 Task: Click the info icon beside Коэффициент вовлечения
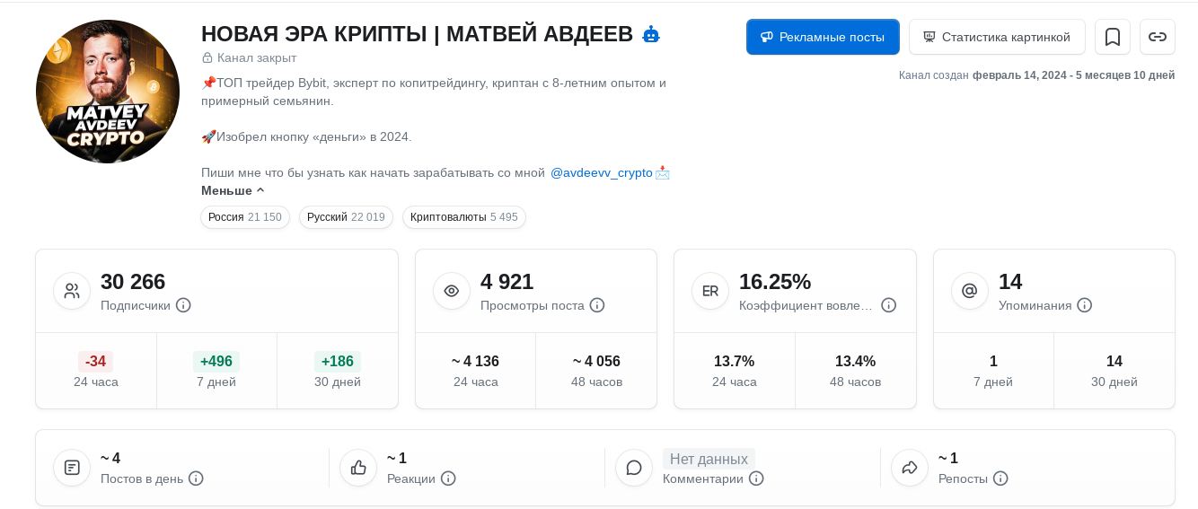coord(889,305)
